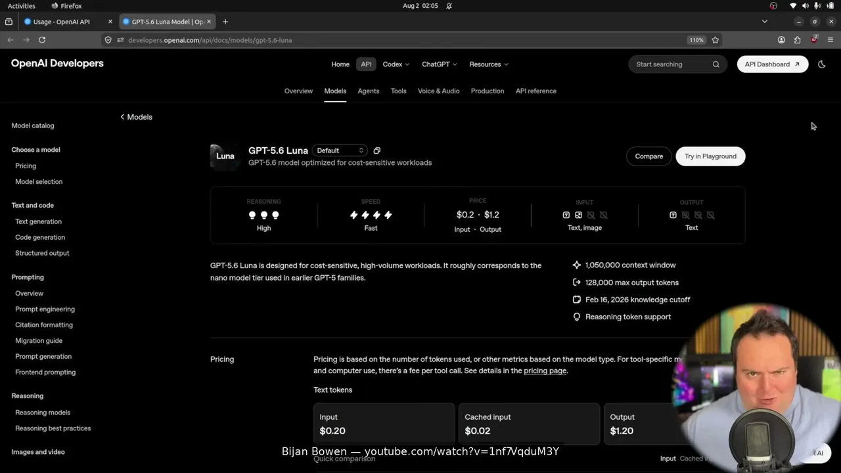Bookmark this page with the star icon
The width and height of the screenshot is (841, 473).
click(x=716, y=40)
